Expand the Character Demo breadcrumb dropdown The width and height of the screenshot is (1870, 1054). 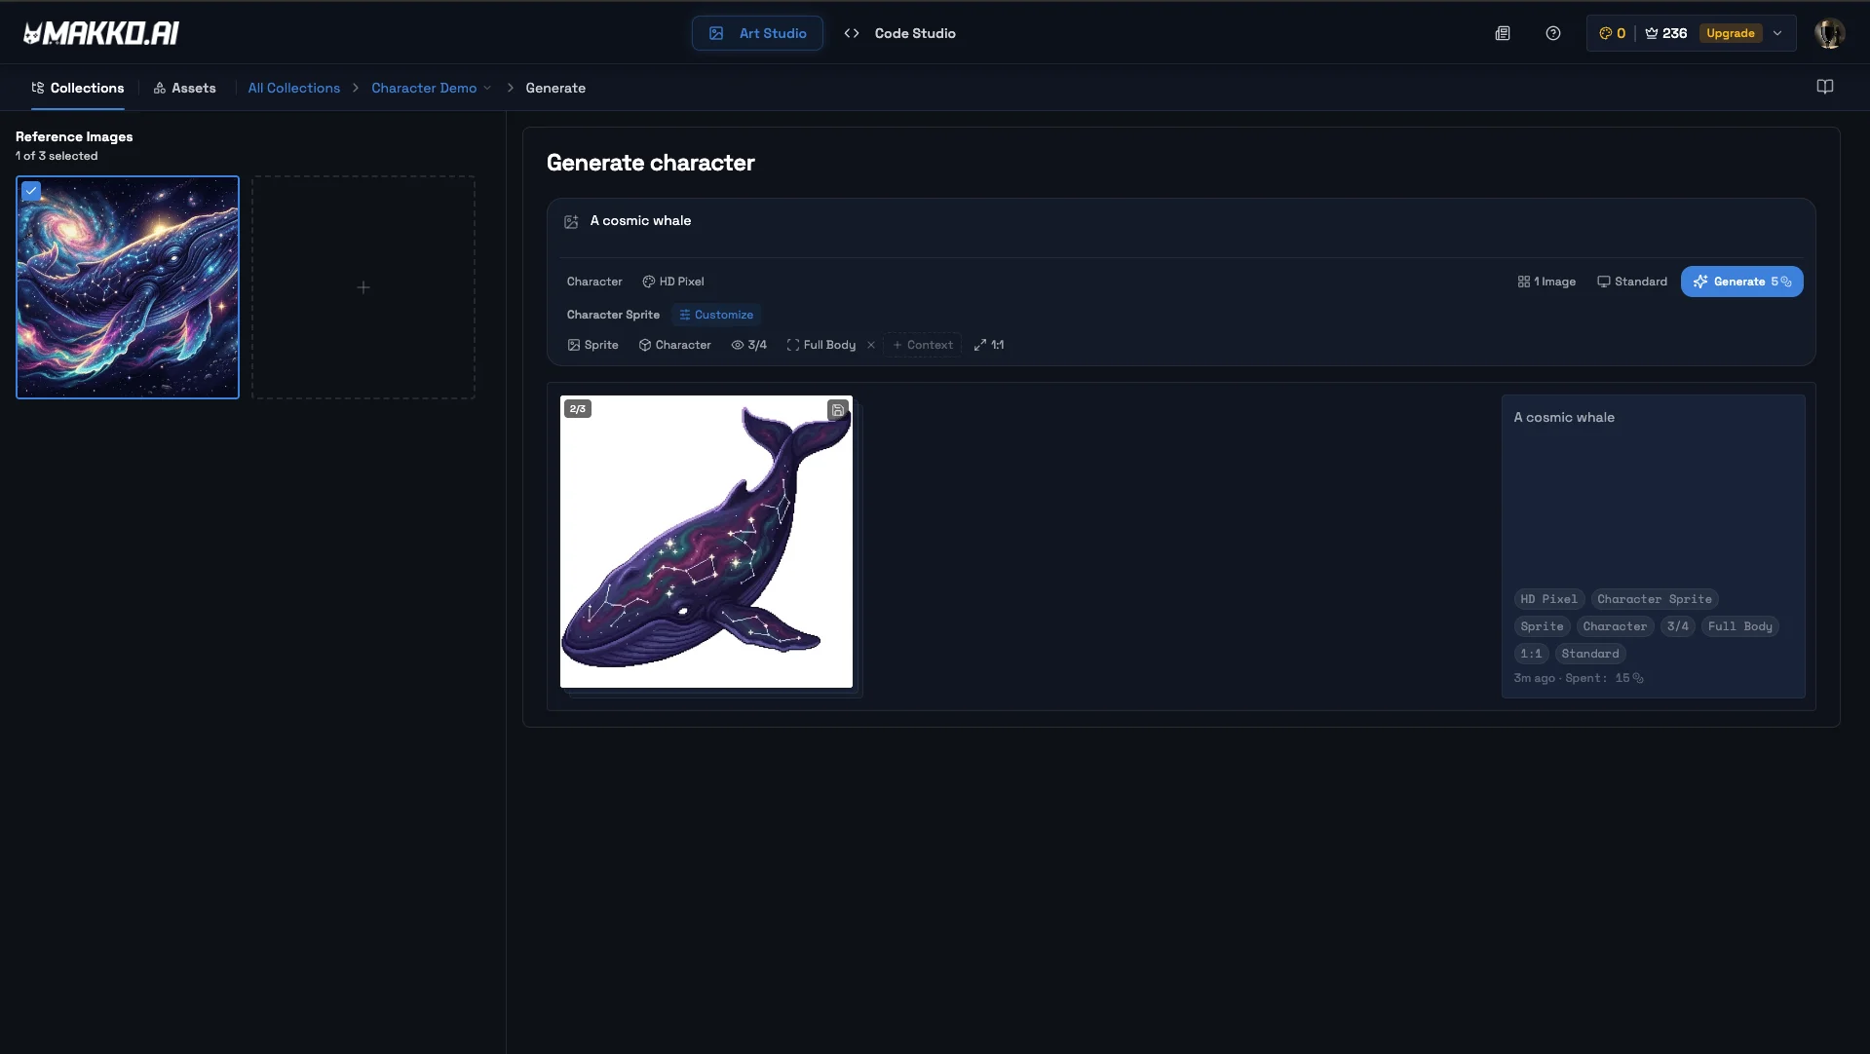click(487, 88)
